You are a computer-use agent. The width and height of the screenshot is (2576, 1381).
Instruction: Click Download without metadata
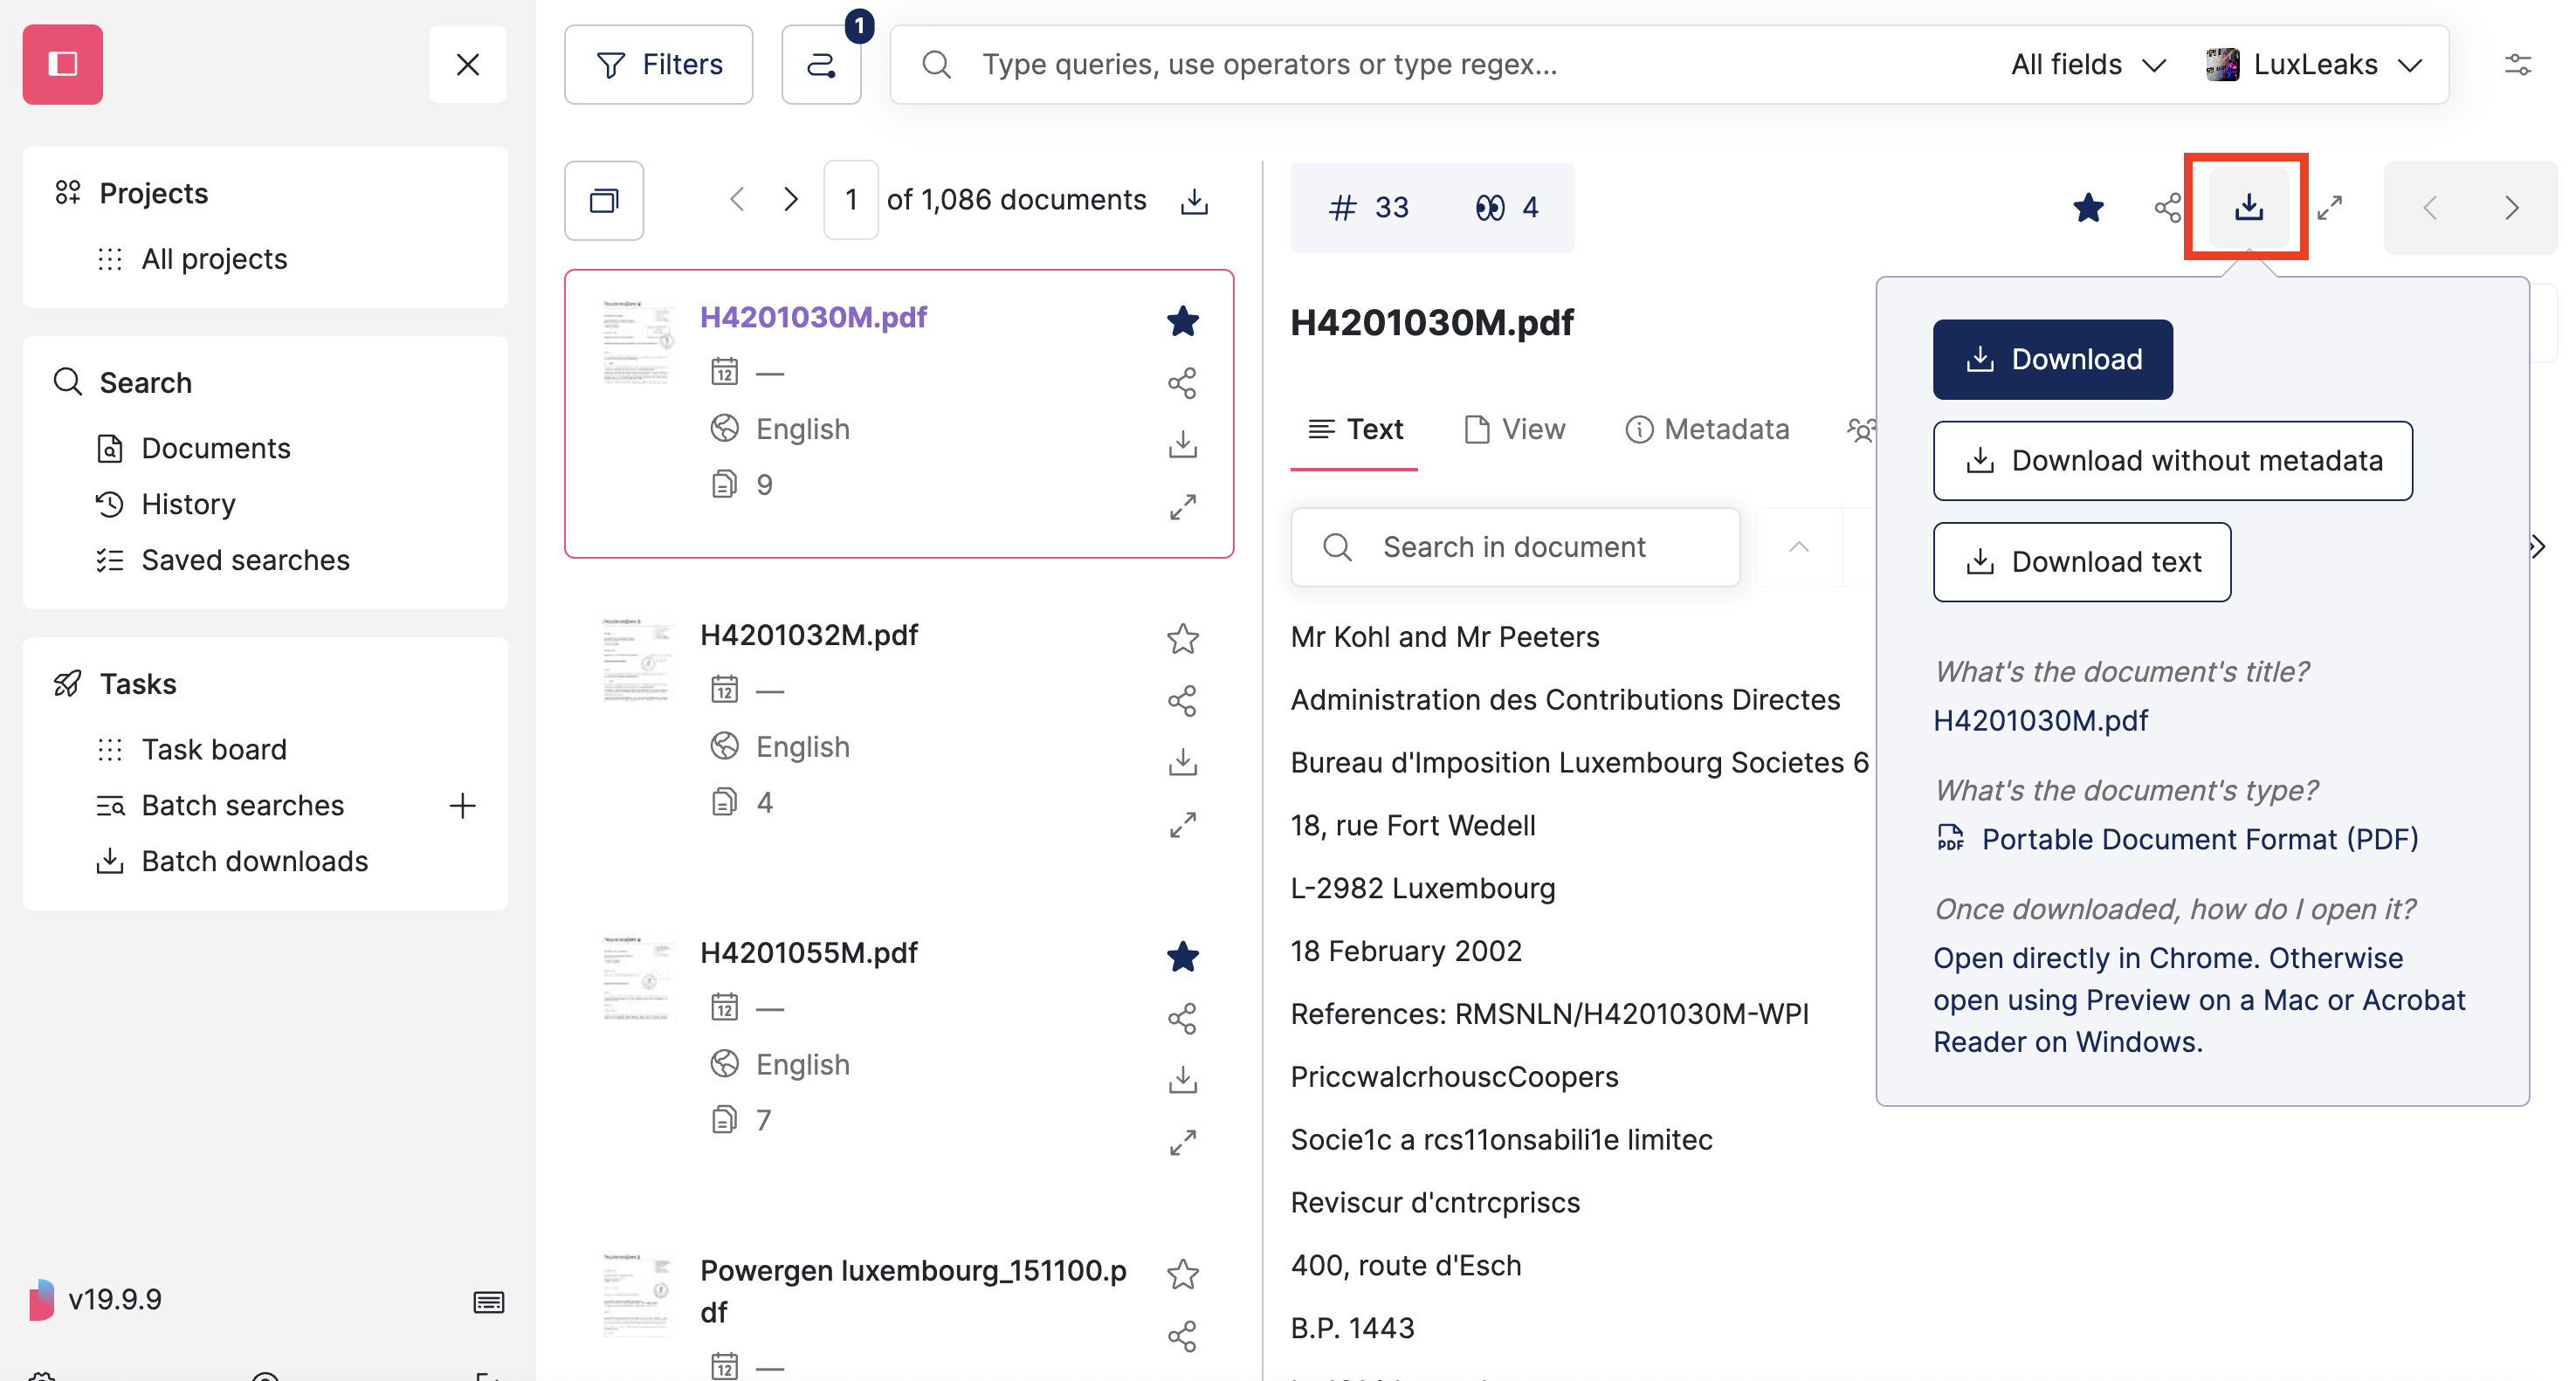click(x=2173, y=460)
